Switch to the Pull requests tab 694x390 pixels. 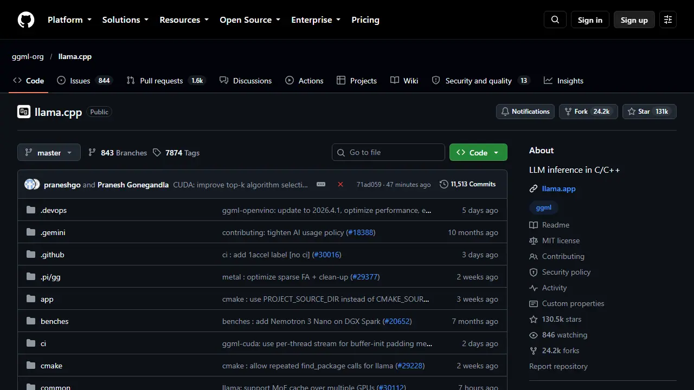(166, 81)
